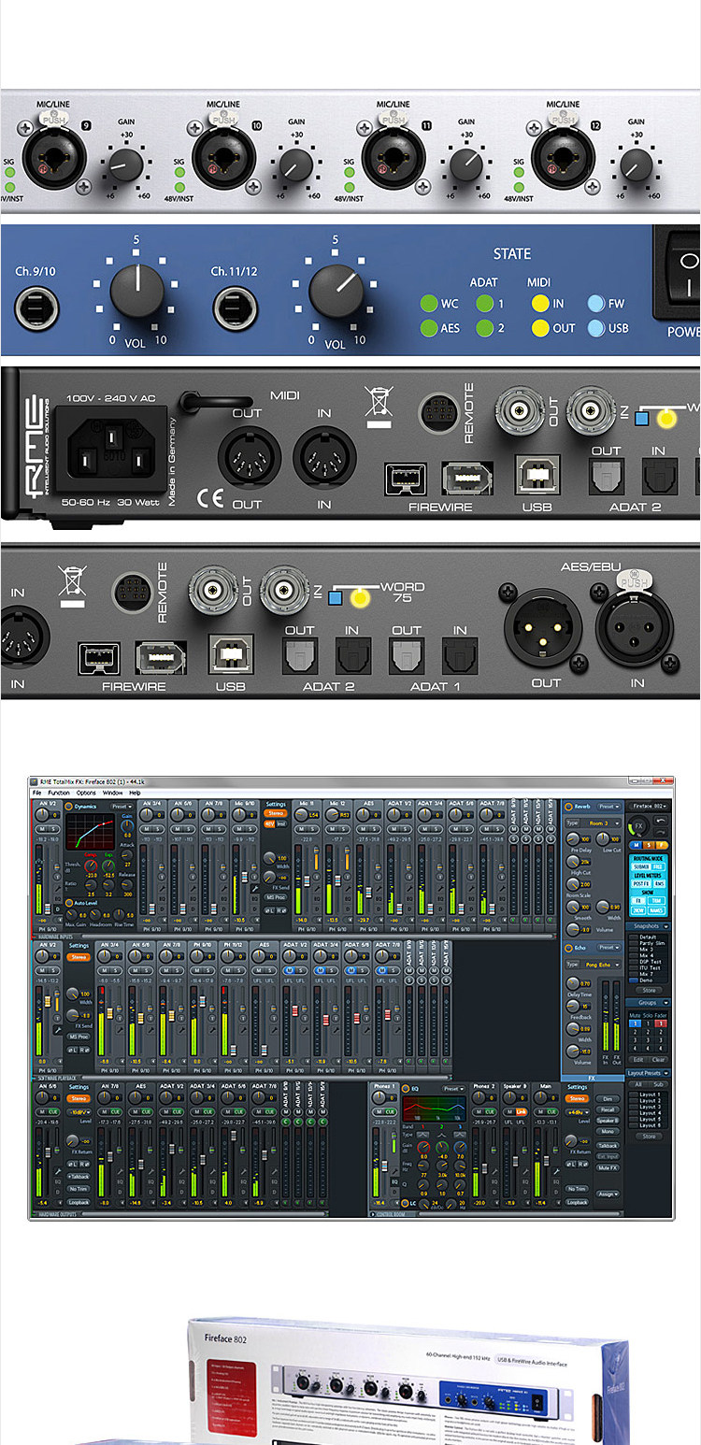Open wrench settings on ADAT 1/2 hardware input

tap(409, 888)
